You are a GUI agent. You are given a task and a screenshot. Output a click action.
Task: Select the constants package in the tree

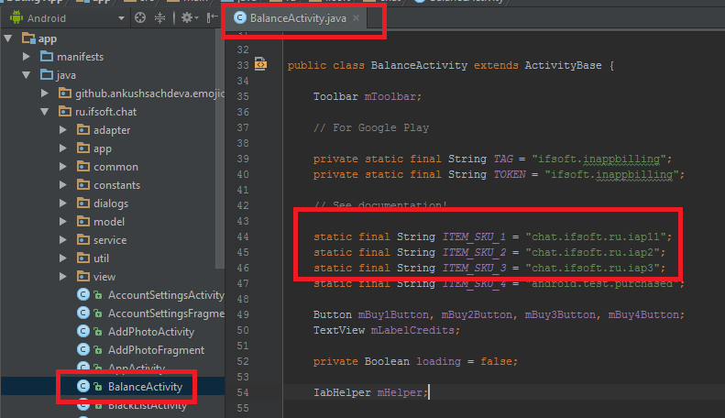pyautogui.click(x=117, y=185)
